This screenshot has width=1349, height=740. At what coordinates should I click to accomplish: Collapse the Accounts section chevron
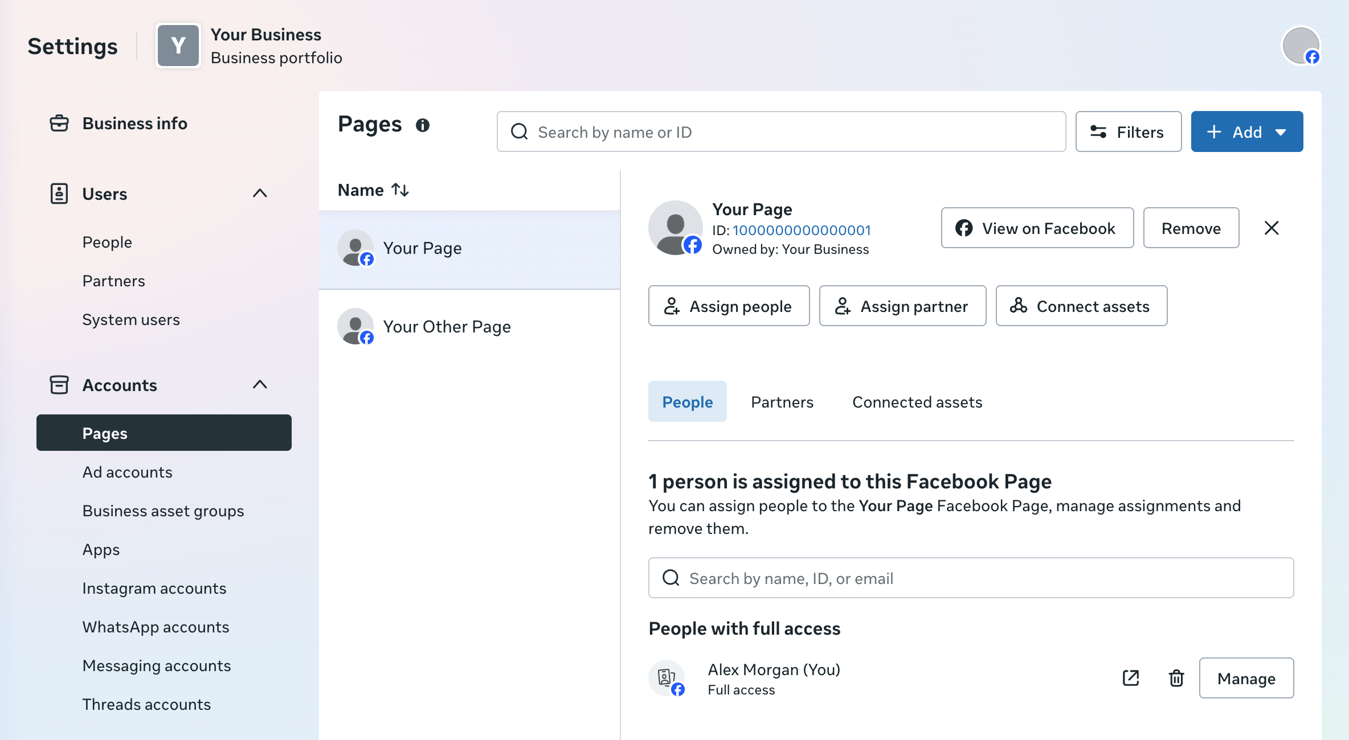tap(260, 385)
